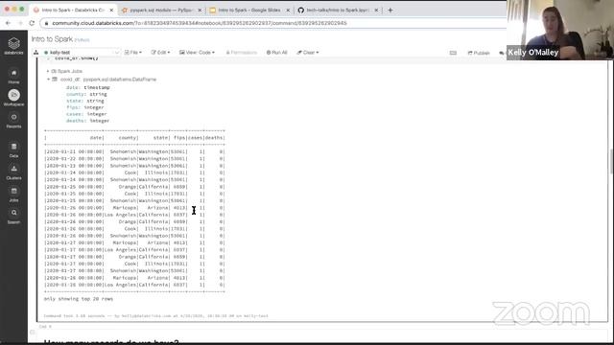This screenshot has height=345, width=614.
Task: Click the keyboard shortcuts icon
Action: 453,53
